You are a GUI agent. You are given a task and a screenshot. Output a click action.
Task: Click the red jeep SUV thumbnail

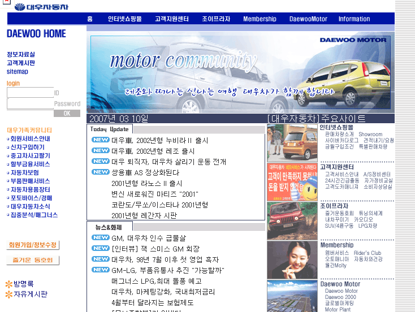click(292, 221)
